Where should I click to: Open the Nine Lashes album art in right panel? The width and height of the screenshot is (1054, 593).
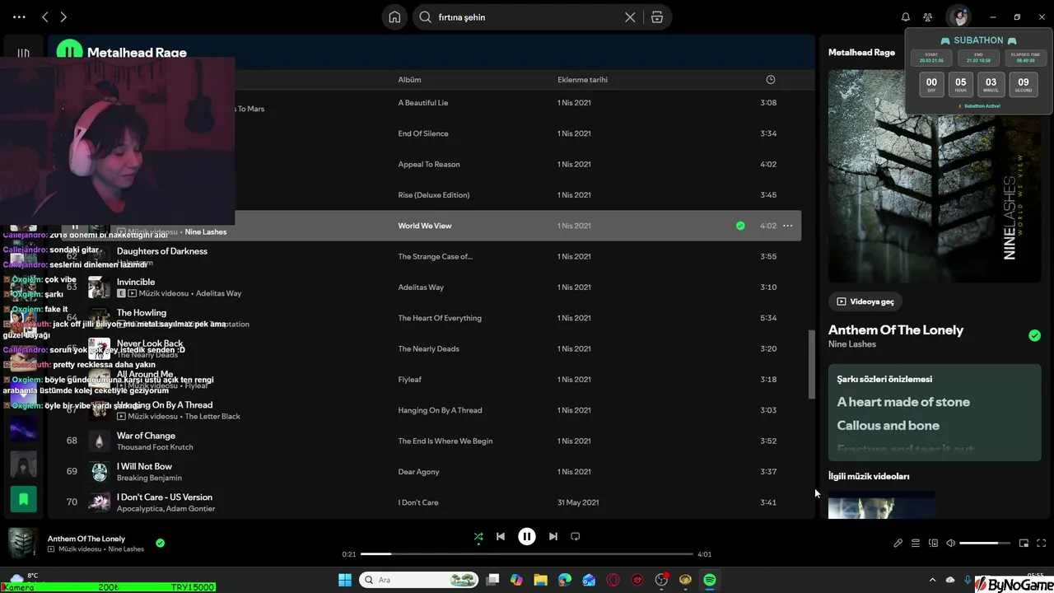point(935,176)
